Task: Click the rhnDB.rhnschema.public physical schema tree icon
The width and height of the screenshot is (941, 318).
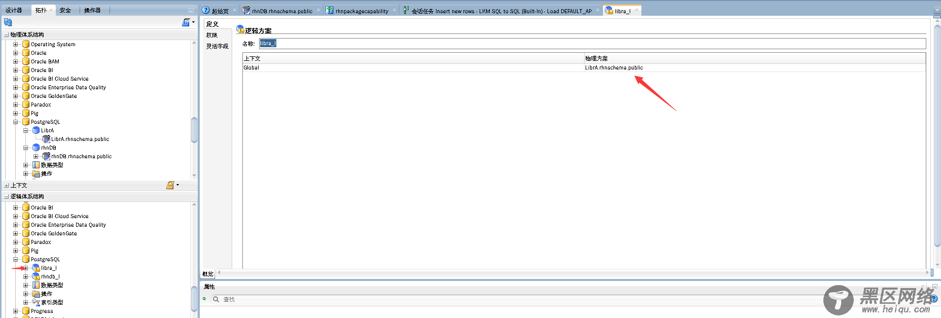Action: 46,156
